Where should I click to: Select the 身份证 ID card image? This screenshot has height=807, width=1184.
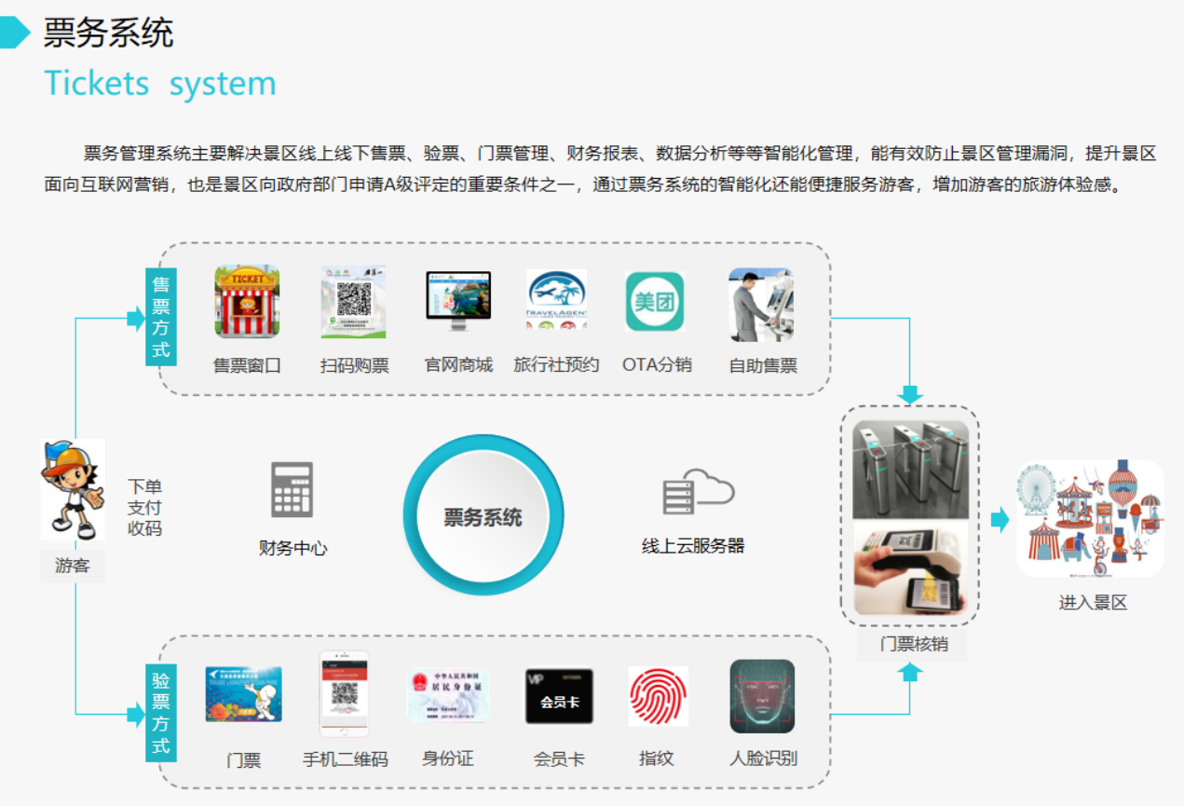(448, 696)
